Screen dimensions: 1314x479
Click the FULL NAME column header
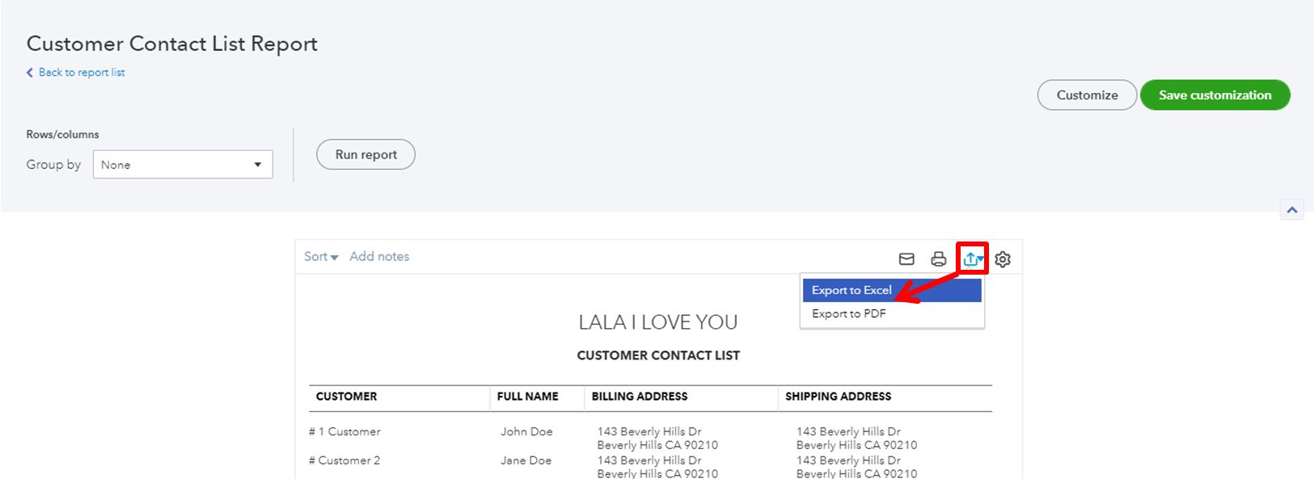527,397
